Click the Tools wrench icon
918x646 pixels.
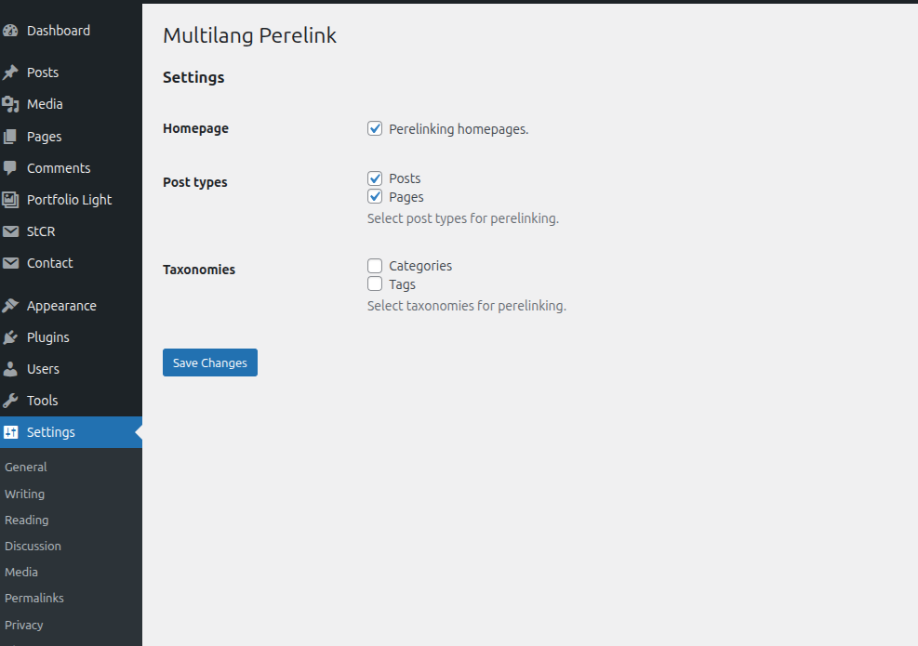[10, 401]
